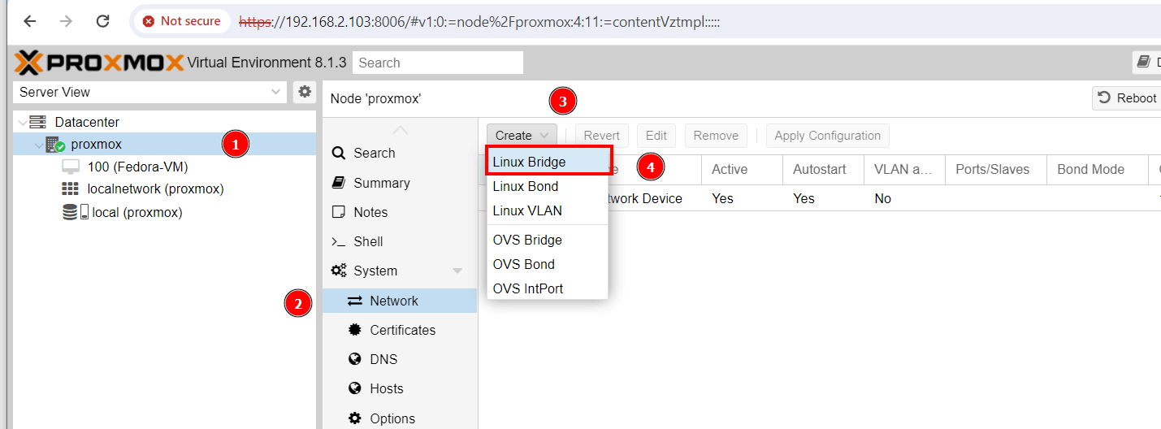Click the proxmox node server icon
Image resolution: width=1161 pixels, height=429 pixels.
pos(56,145)
